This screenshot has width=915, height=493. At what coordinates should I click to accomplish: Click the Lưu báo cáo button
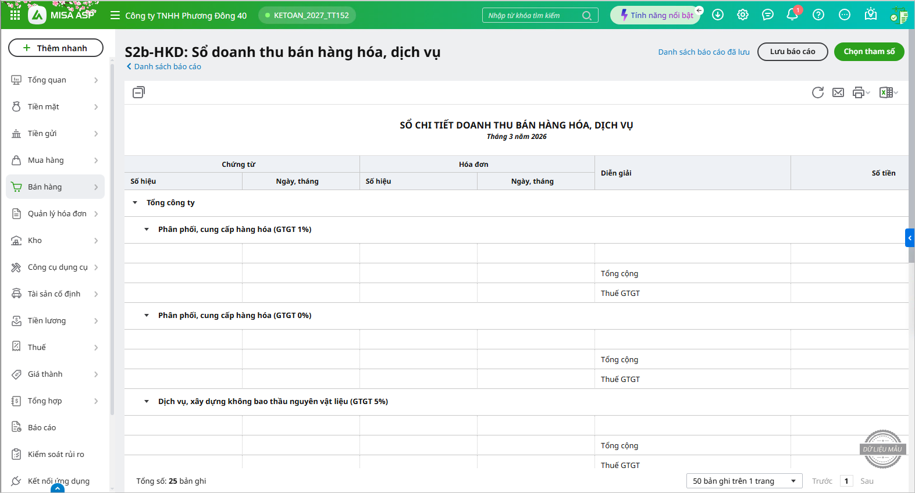coord(792,52)
